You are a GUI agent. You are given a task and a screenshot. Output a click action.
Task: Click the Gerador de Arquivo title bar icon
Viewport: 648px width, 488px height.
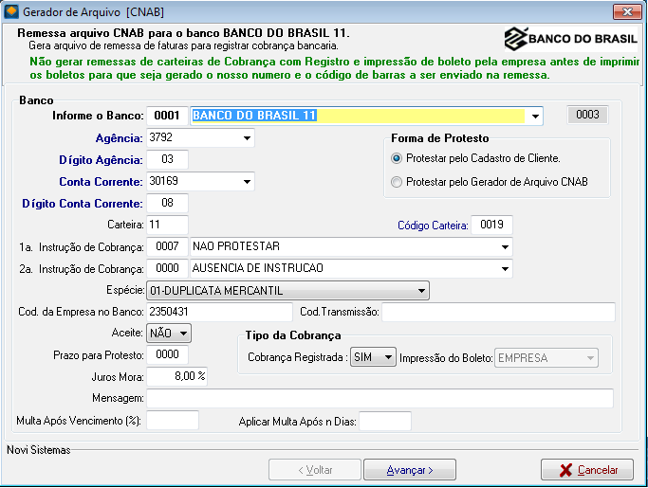coord(10,11)
